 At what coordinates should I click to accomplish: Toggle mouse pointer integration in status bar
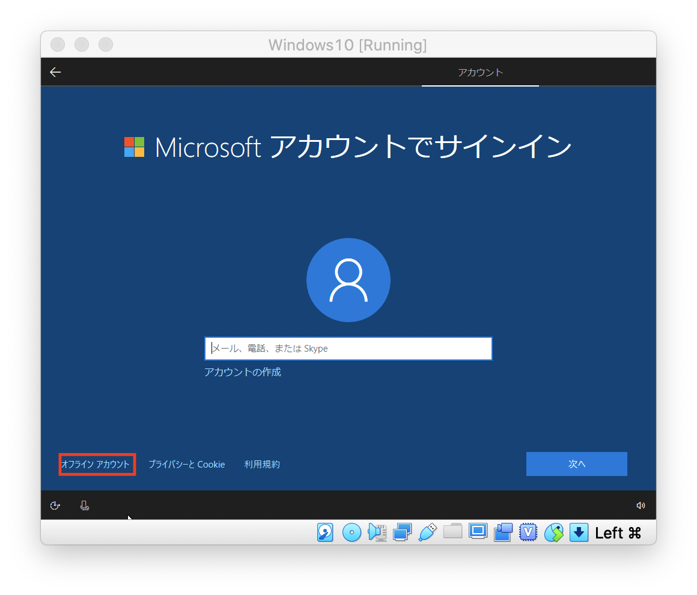(x=553, y=531)
